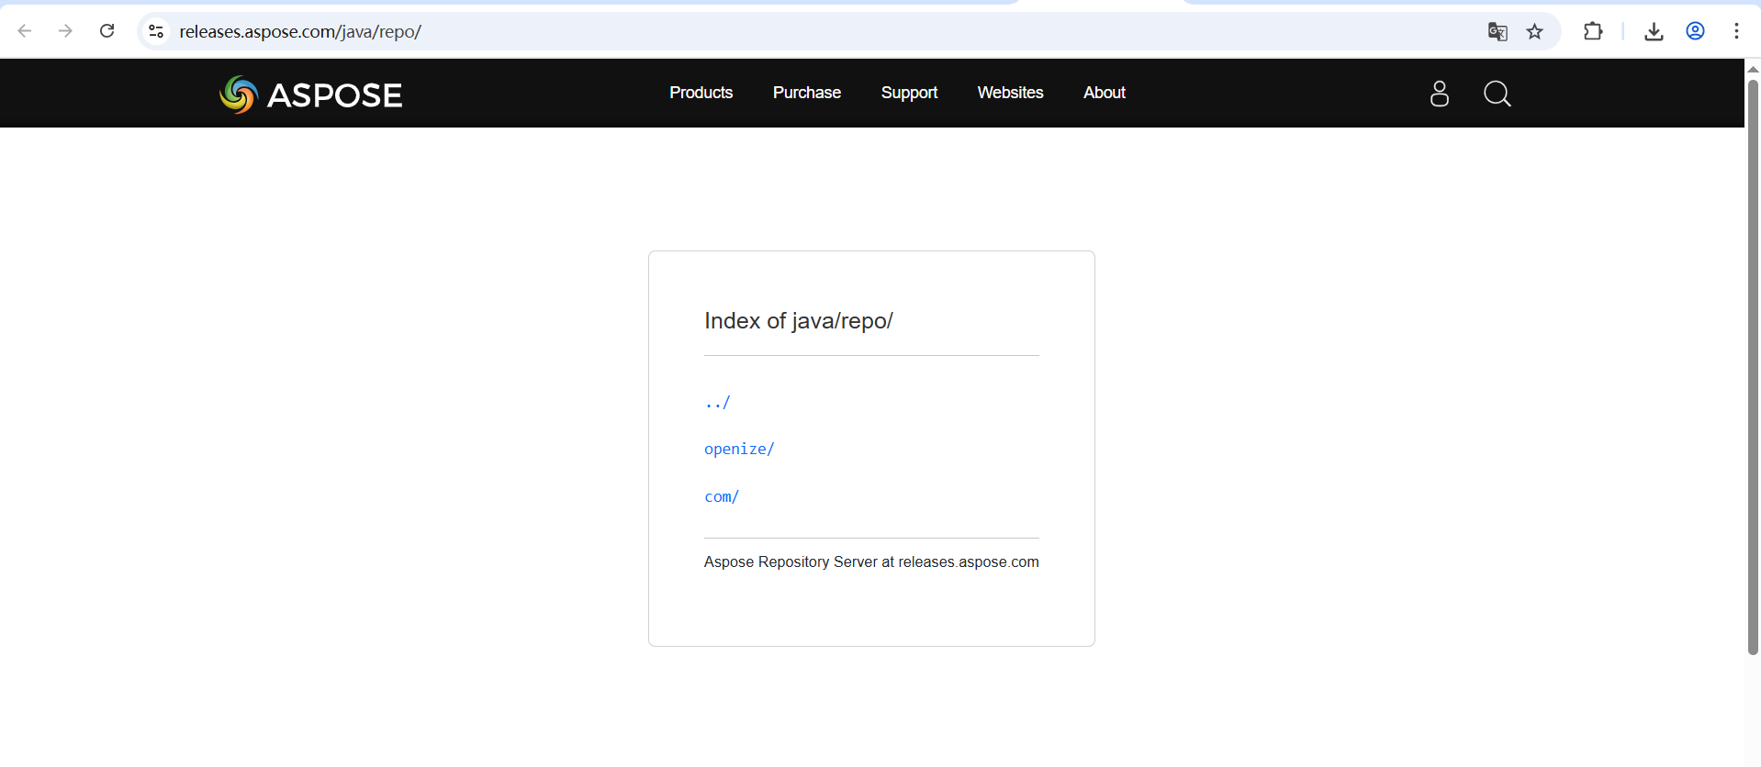Bookmark this page with the star icon
1761x767 pixels.
pyautogui.click(x=1534, y=32)
